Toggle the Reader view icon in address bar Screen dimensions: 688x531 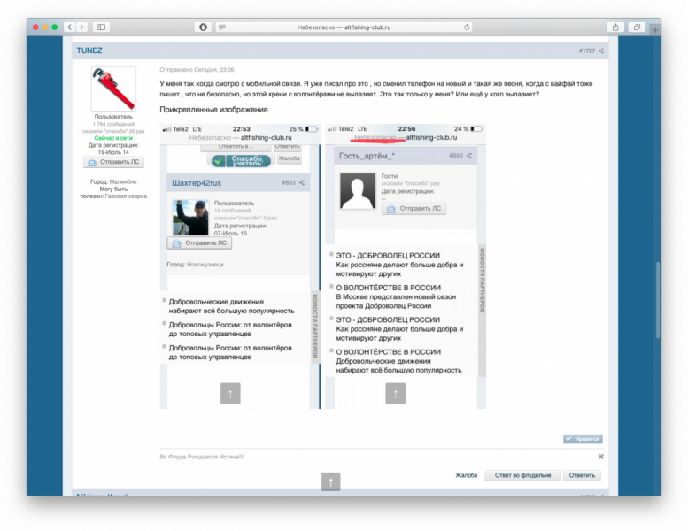click(222, 27)
